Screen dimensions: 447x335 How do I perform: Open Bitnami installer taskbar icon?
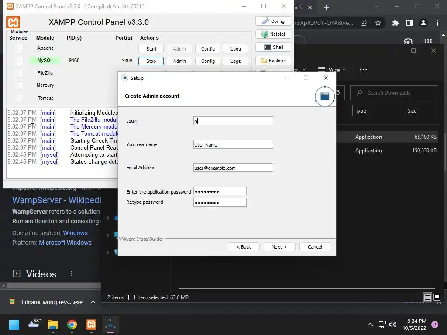click(x=110, y=325)
